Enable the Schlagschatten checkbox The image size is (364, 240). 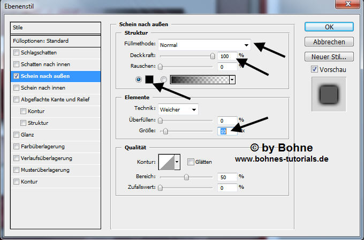tap(17, 53)
